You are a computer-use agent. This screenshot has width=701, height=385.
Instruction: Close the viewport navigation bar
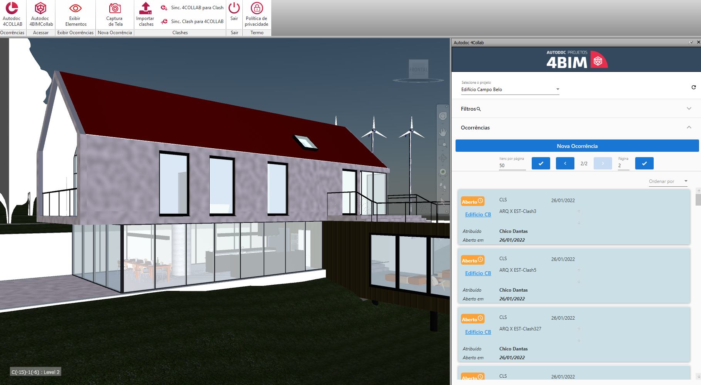[447, 106]
